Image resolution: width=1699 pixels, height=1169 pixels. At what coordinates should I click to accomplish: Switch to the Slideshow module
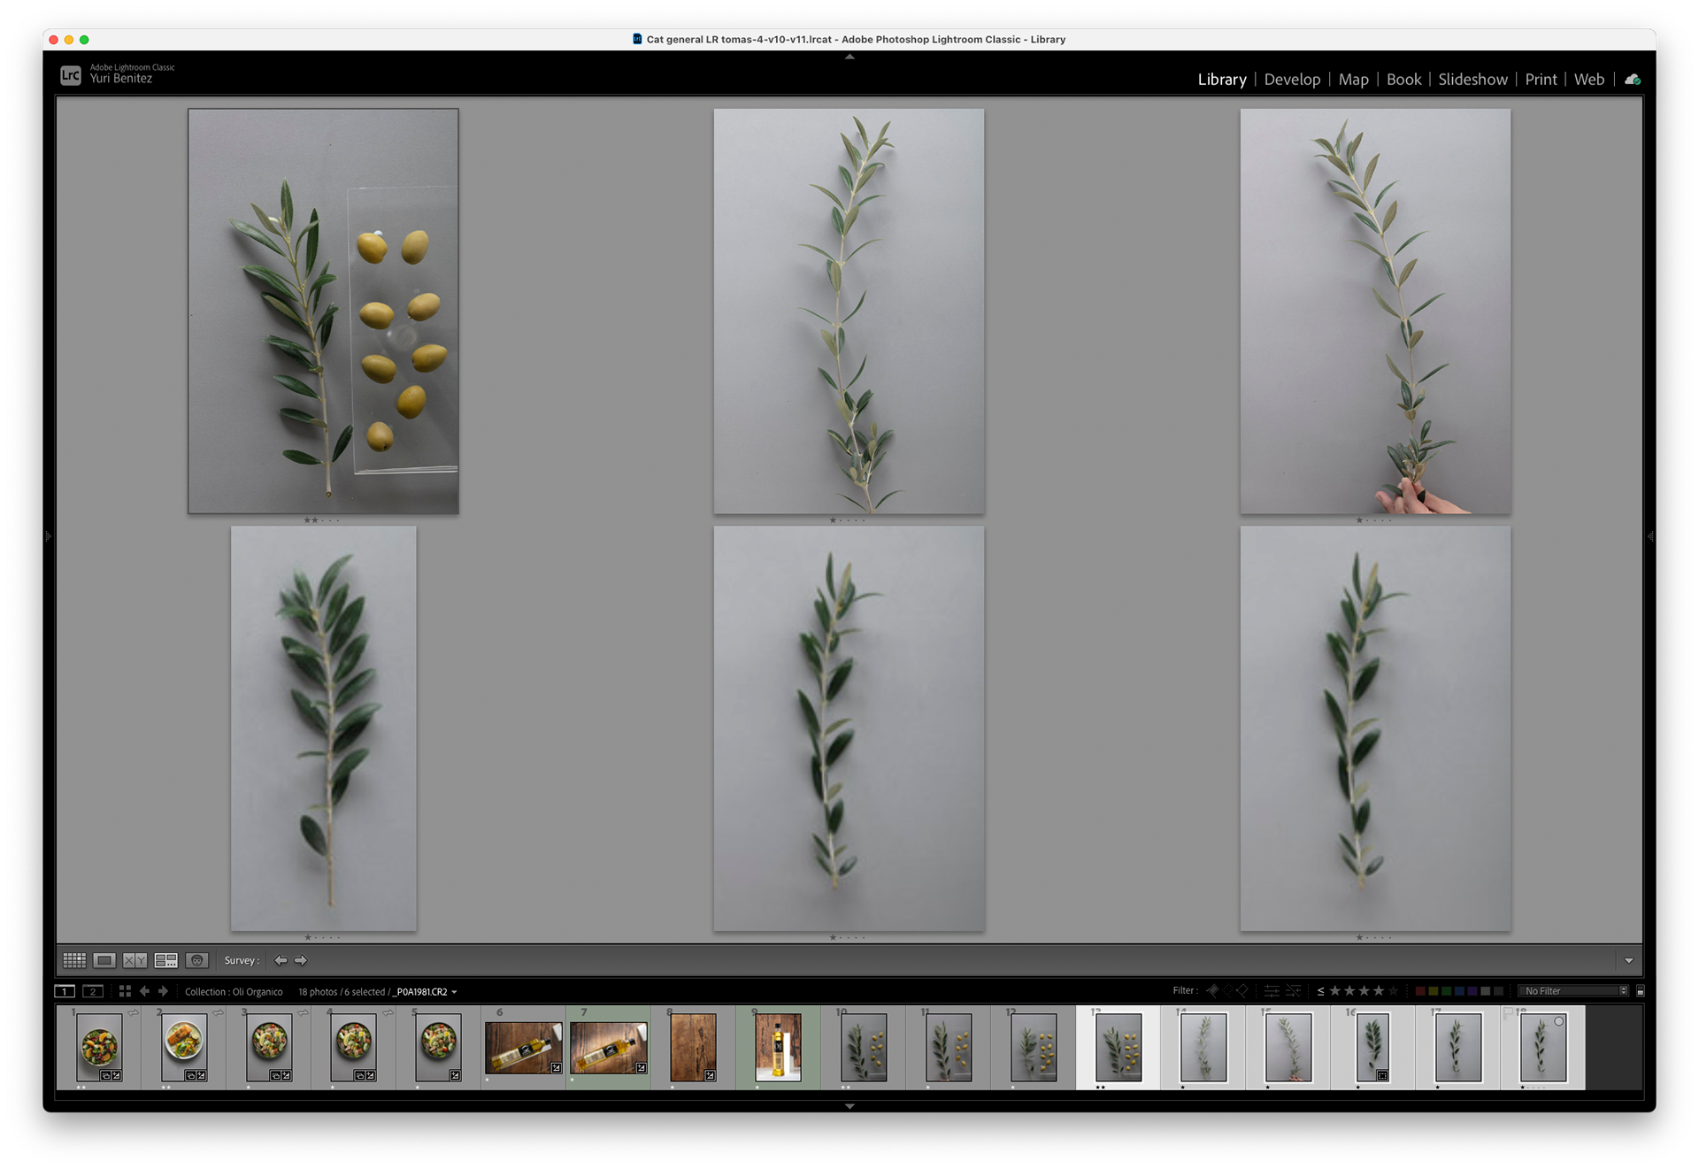coord(1472,80)
